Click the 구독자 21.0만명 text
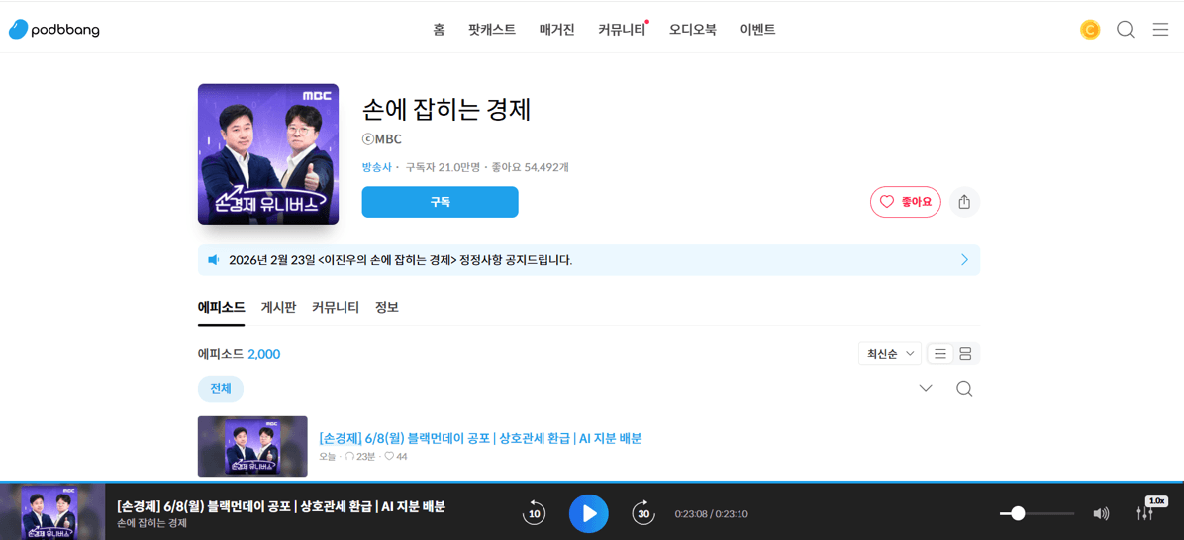This screenshot has height=540, width=1184. pos(443,167)
